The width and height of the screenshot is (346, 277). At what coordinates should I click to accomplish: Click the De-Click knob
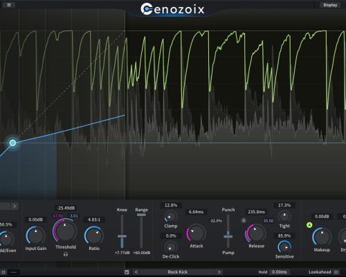click(171, 247)
